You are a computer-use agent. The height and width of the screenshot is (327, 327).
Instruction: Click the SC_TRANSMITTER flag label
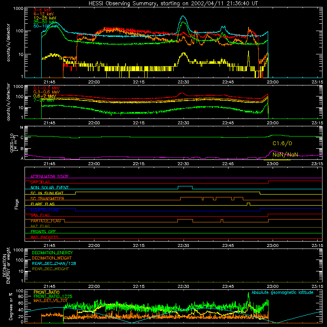(x=47, y=199)
